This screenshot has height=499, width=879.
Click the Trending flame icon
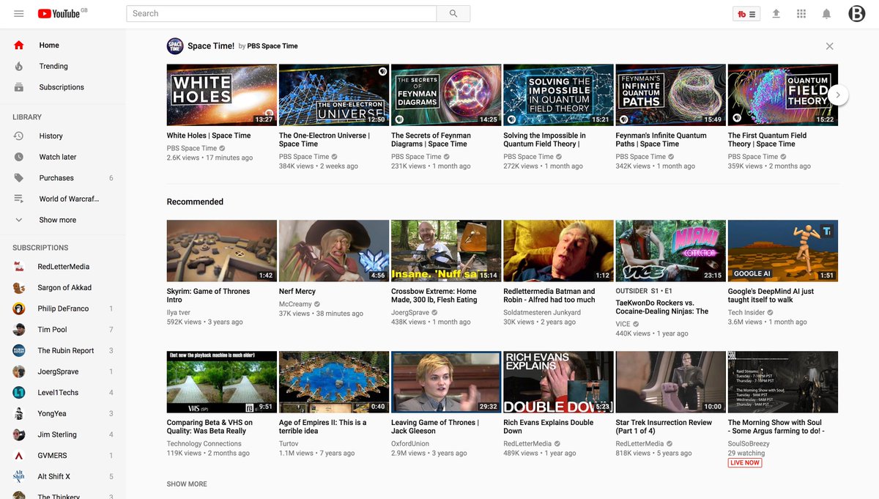coord(19,66)
